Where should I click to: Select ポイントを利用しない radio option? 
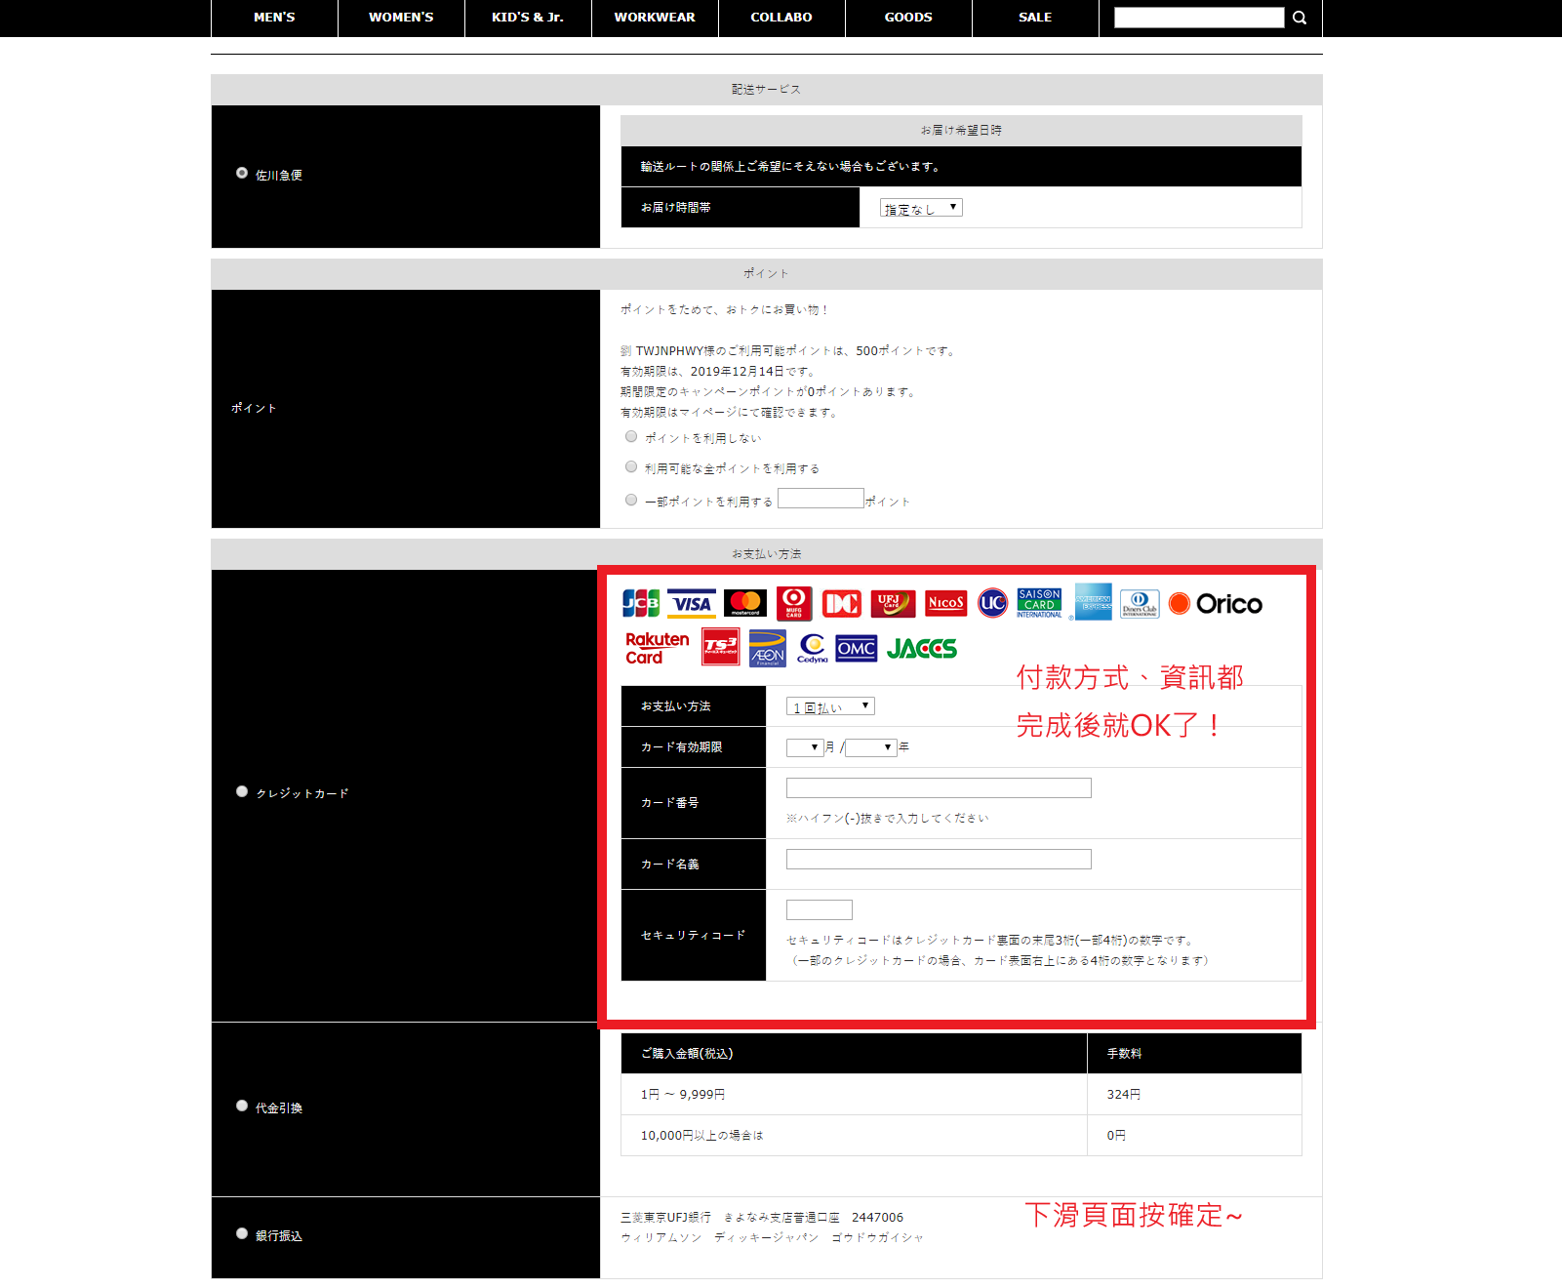click(631, 437)
